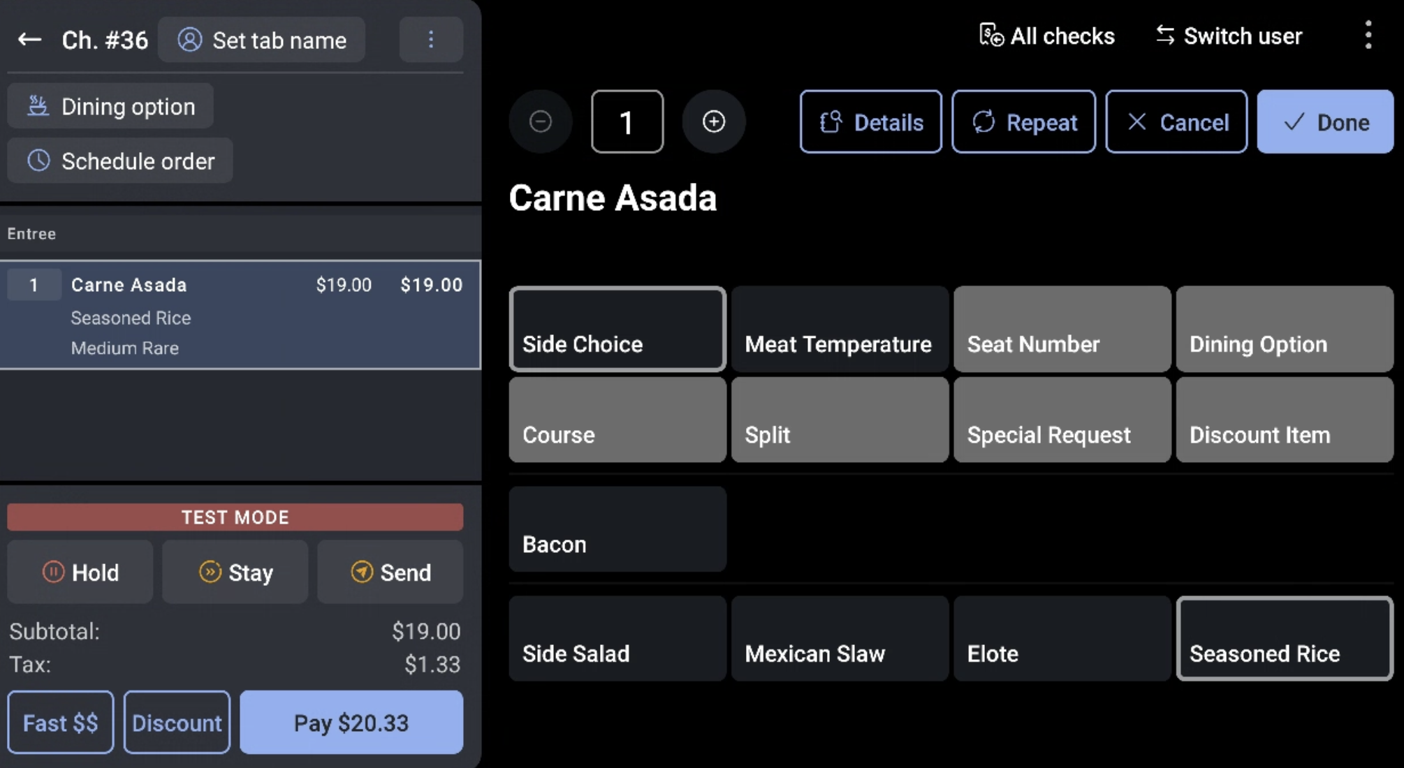Click the Done button
This screenshot has height=768, width=1404.
click(1324, 121)
